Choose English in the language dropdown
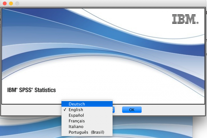Viewport: 207px width, 138px height. pos(87,110)
